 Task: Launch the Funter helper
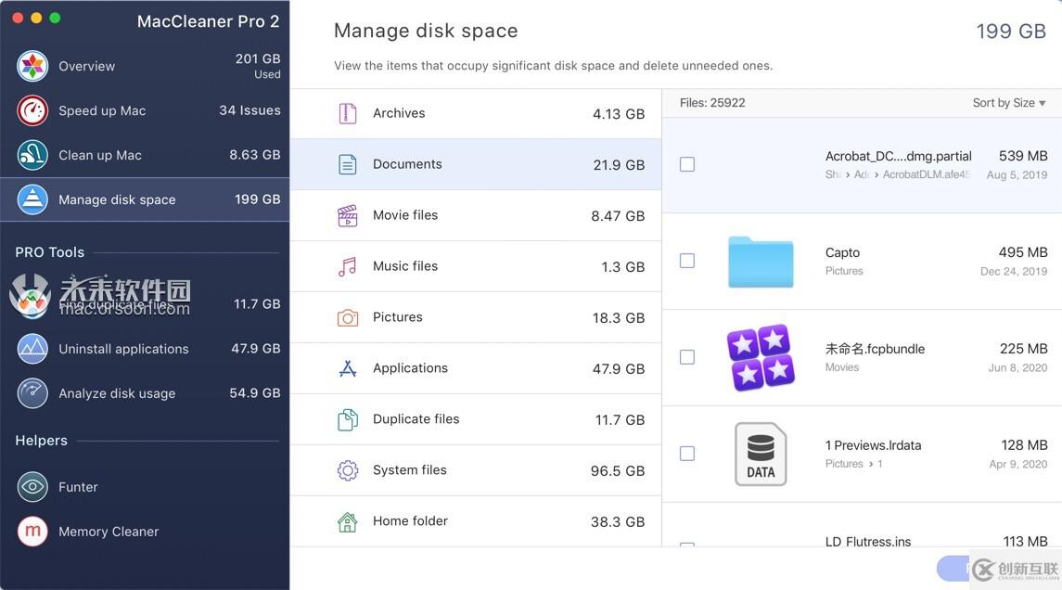coord(78,486)
